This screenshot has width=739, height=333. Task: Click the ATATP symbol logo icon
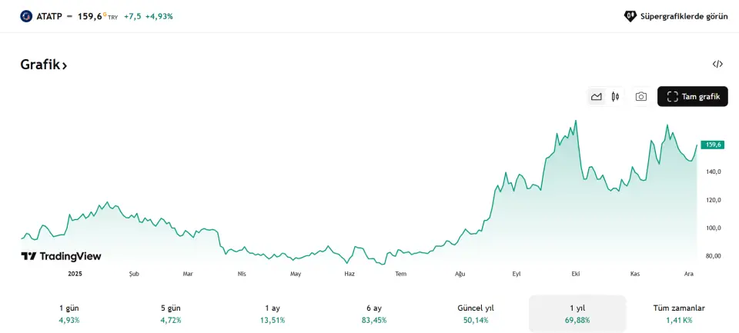click(26, 15)
